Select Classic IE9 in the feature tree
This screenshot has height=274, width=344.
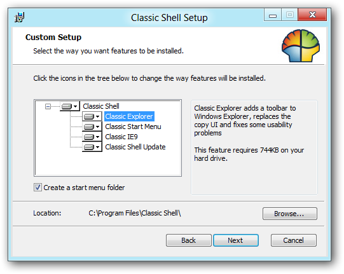click(x=121, y=137)
